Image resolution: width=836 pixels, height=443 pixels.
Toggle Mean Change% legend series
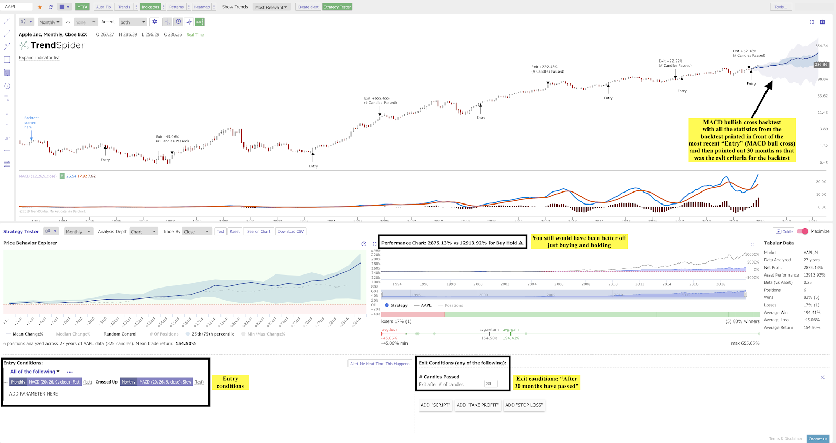pyautogui.click(x=24, y=334)
